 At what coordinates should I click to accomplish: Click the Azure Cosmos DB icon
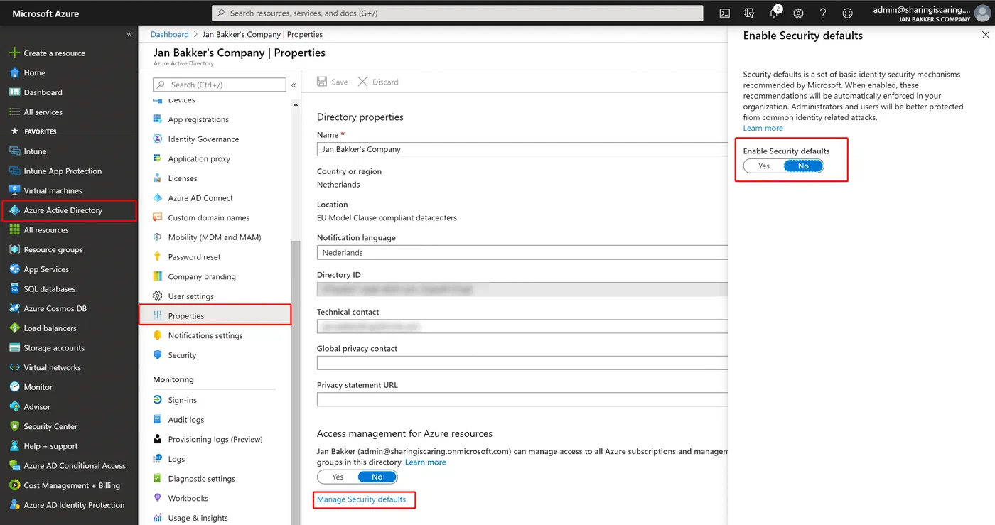[x=14, y=308]
